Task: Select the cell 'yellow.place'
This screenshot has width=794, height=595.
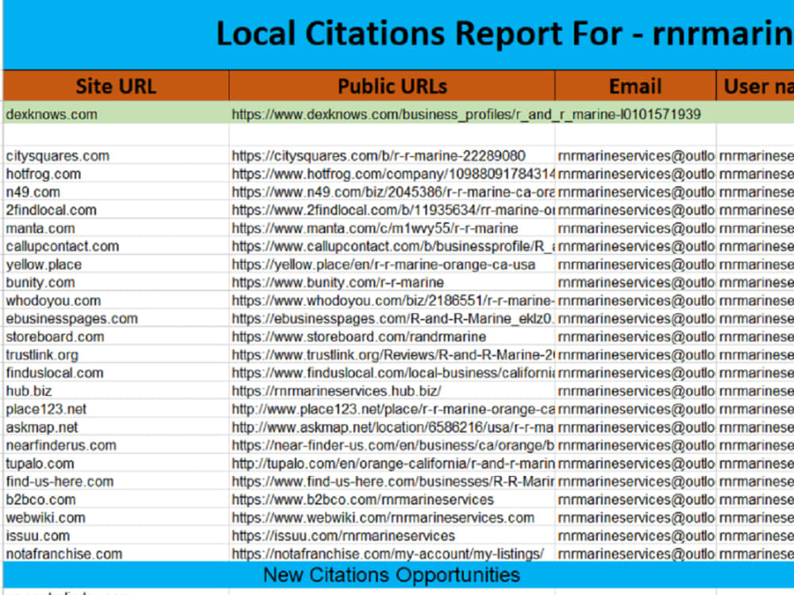Action: [116, 264]
